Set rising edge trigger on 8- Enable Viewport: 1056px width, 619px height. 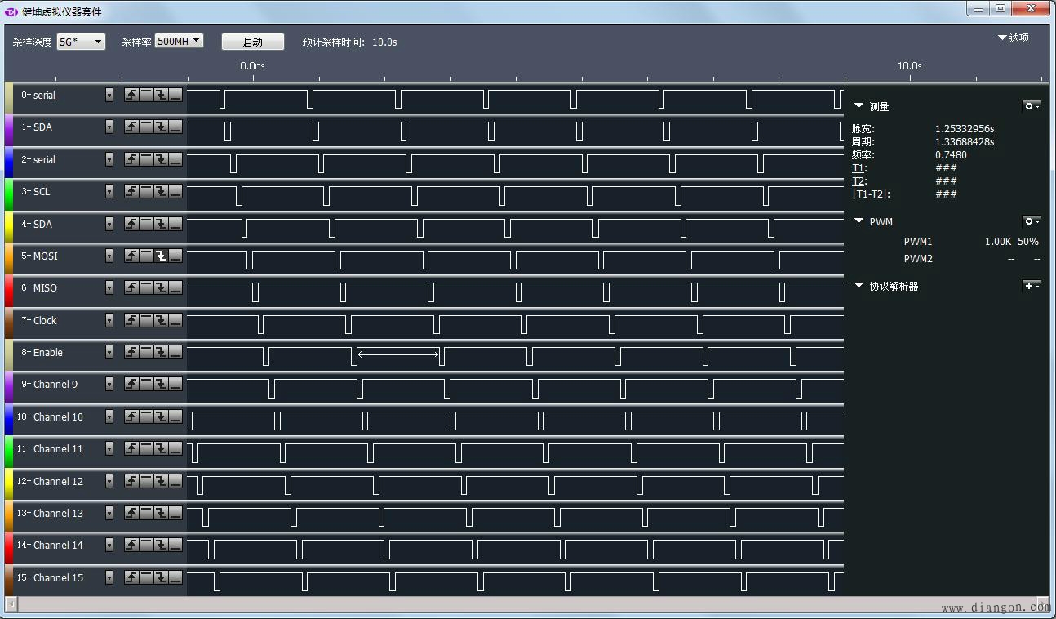coord(131,353)
